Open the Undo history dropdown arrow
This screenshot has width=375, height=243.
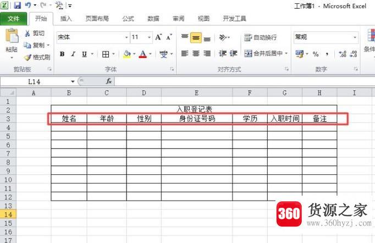pos(35,5)
